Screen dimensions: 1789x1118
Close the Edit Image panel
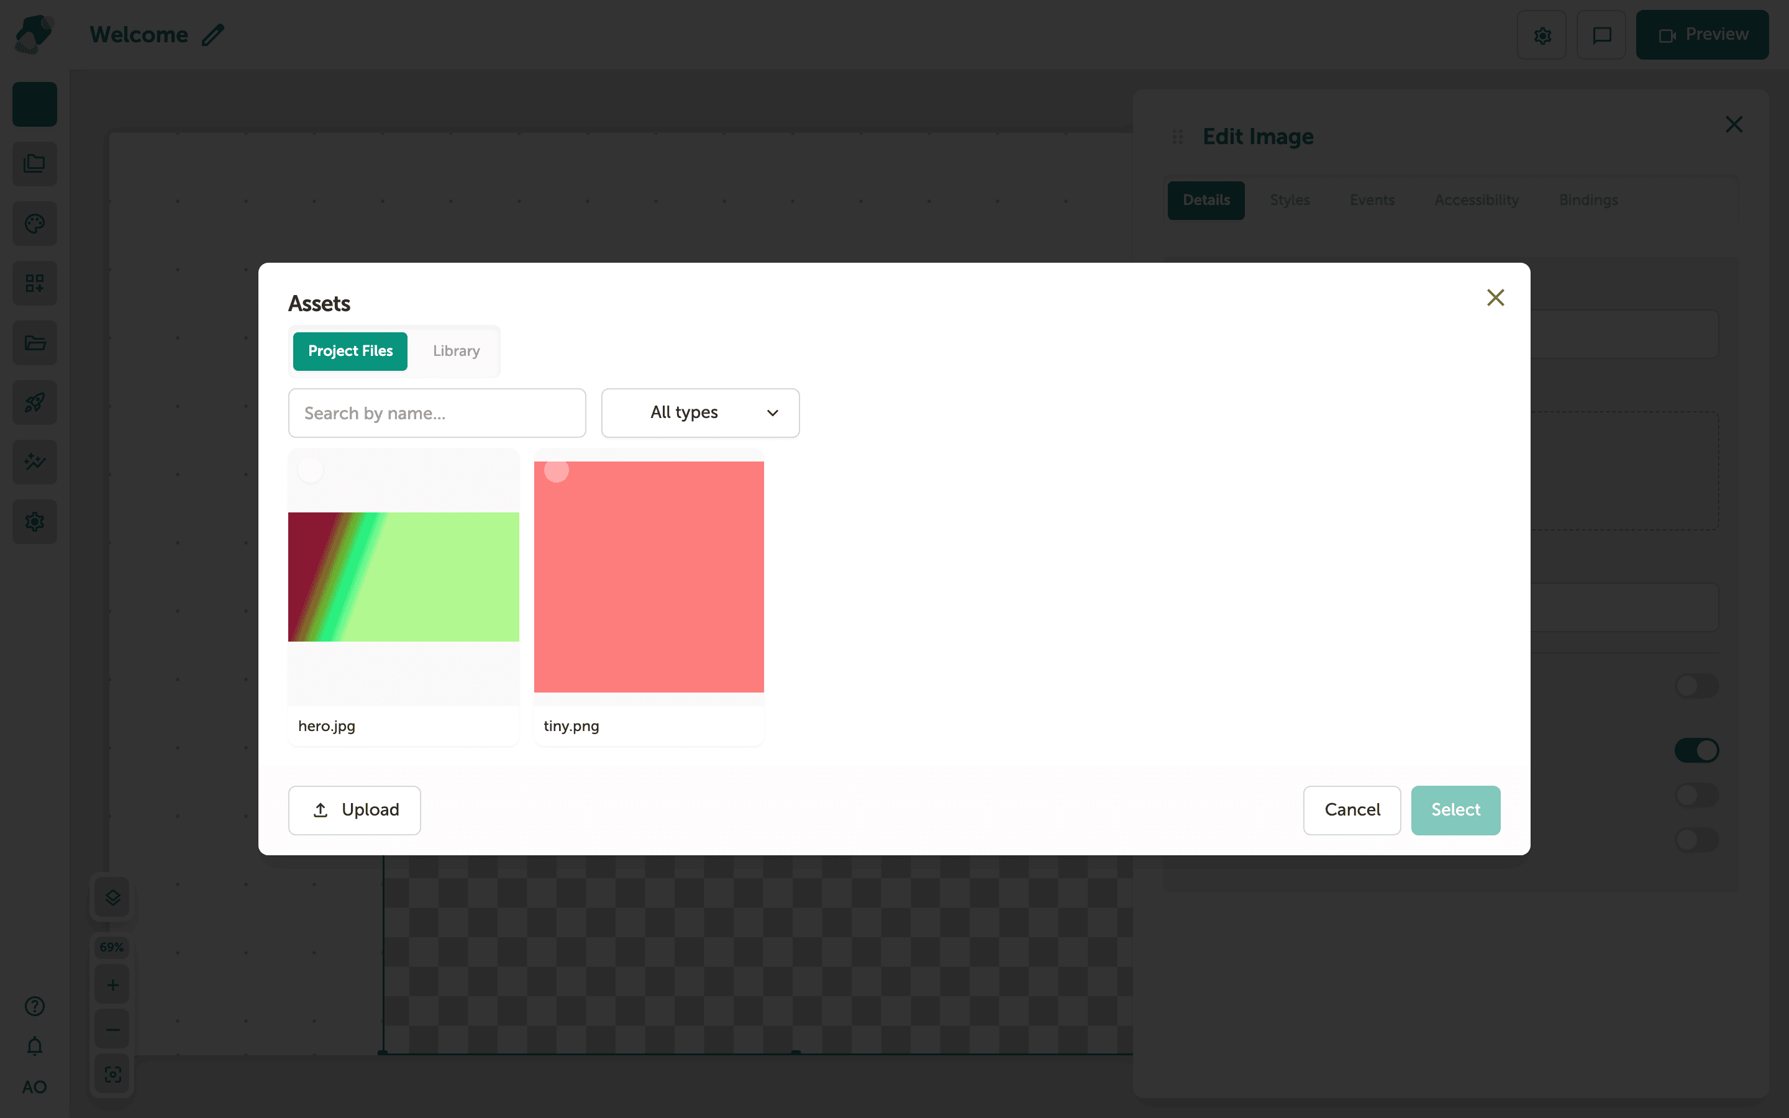click(x=1734, y=124)
